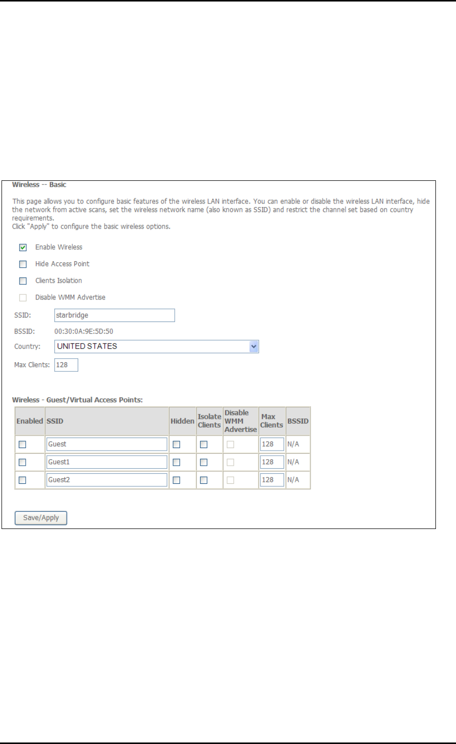
Task: Click the Guest/Virtual Access Points heading
Action: click(77, 400)
